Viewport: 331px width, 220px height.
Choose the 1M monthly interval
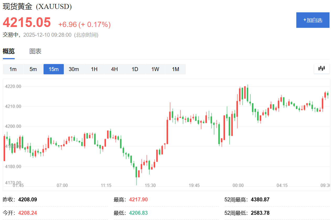point(176,69)
